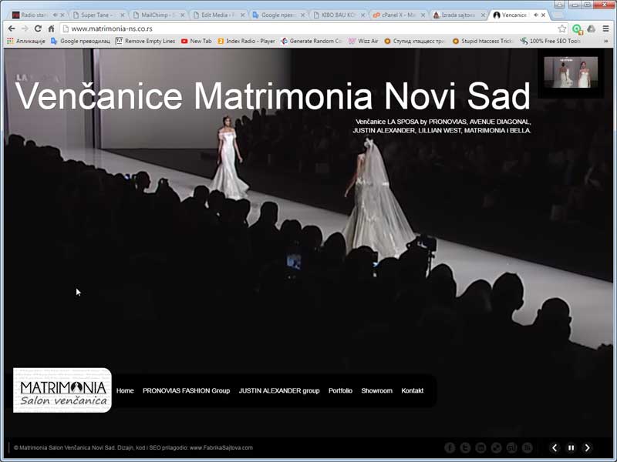Click the last footer social icon
The width and height of the screenshot is (617, 462).
[528, 447]
